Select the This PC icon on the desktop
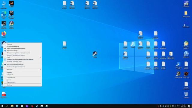The image size is (192, 108). 4,5
